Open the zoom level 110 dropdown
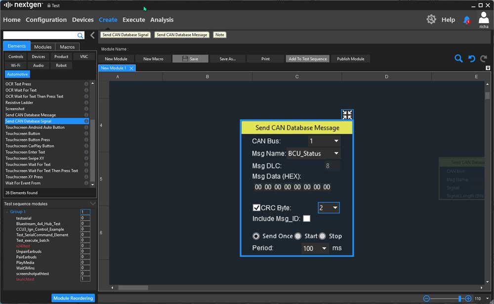Image resolution: width=494 pixels, height=304 pixels. tap(487, 299)
